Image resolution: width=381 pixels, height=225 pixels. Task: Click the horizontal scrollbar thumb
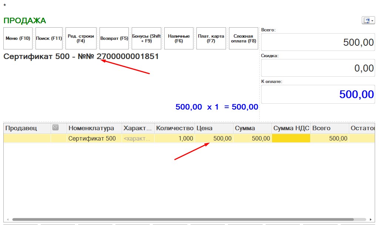point(183,219)
